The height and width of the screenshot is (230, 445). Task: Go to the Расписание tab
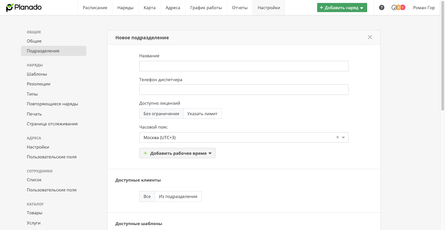point(95,8)
